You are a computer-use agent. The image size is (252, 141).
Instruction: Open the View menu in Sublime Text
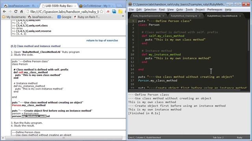tap(170, 9)
